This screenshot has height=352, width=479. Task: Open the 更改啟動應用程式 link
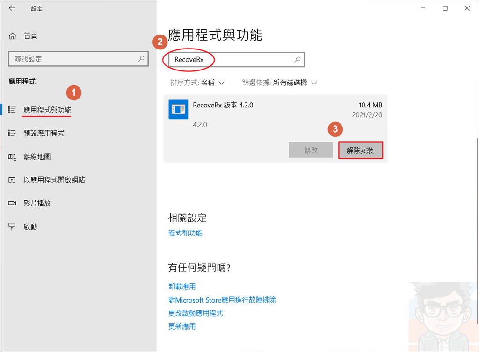[x=196, y=313]
